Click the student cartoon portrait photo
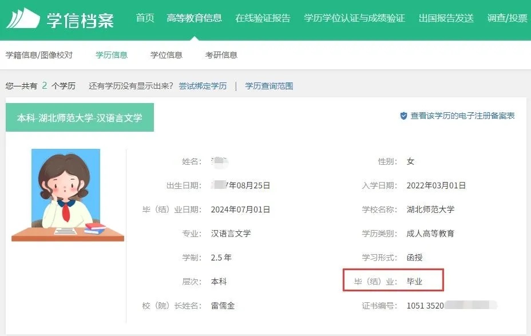The image size is (531, 336). (68, 195)
